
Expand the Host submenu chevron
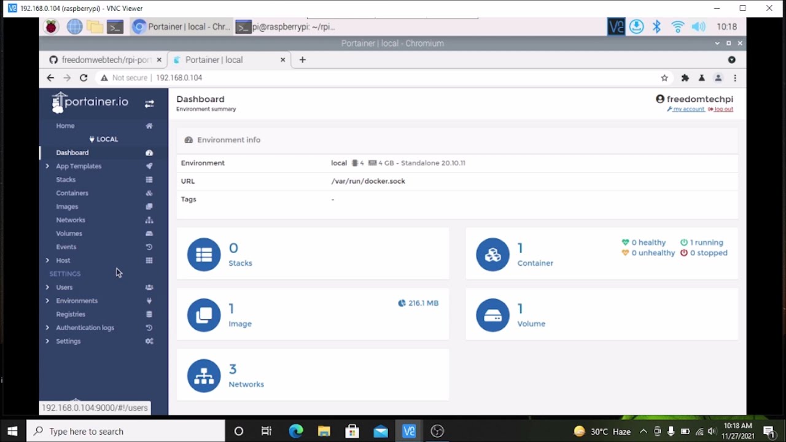point(47,261)
